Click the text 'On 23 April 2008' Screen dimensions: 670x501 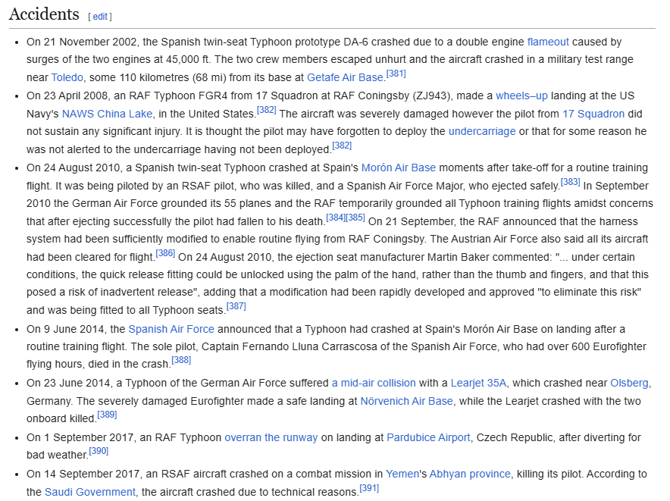pyautogui.click(x=67, y=96)
